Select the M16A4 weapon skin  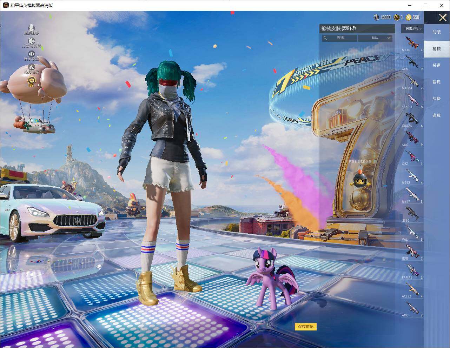click(x=412, y=81)
